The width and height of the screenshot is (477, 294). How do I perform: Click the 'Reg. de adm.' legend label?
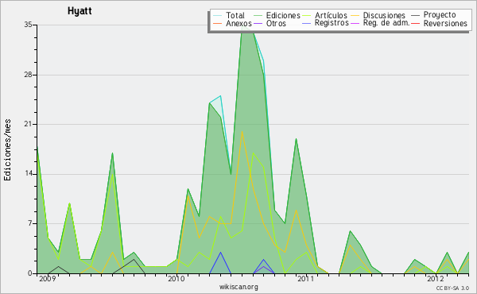click(x=386, y=23)
